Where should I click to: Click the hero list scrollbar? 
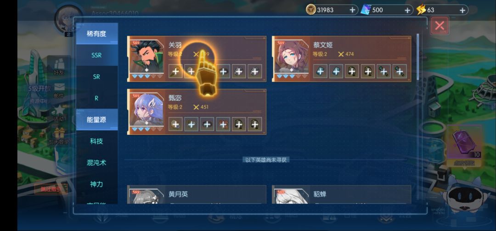(417, 56)
